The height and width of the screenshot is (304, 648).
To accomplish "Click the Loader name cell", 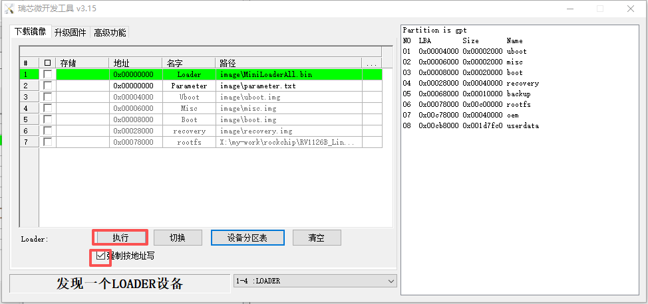I will pyautogui.click(x=189, y=74).
